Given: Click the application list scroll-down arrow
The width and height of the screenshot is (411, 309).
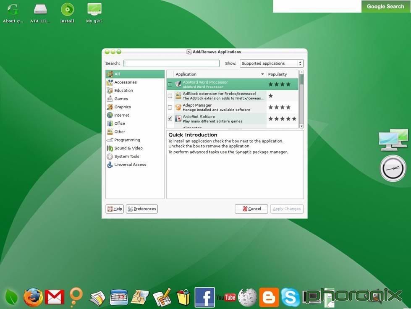Looking at the screenshot, I should (x=301, y=126).
